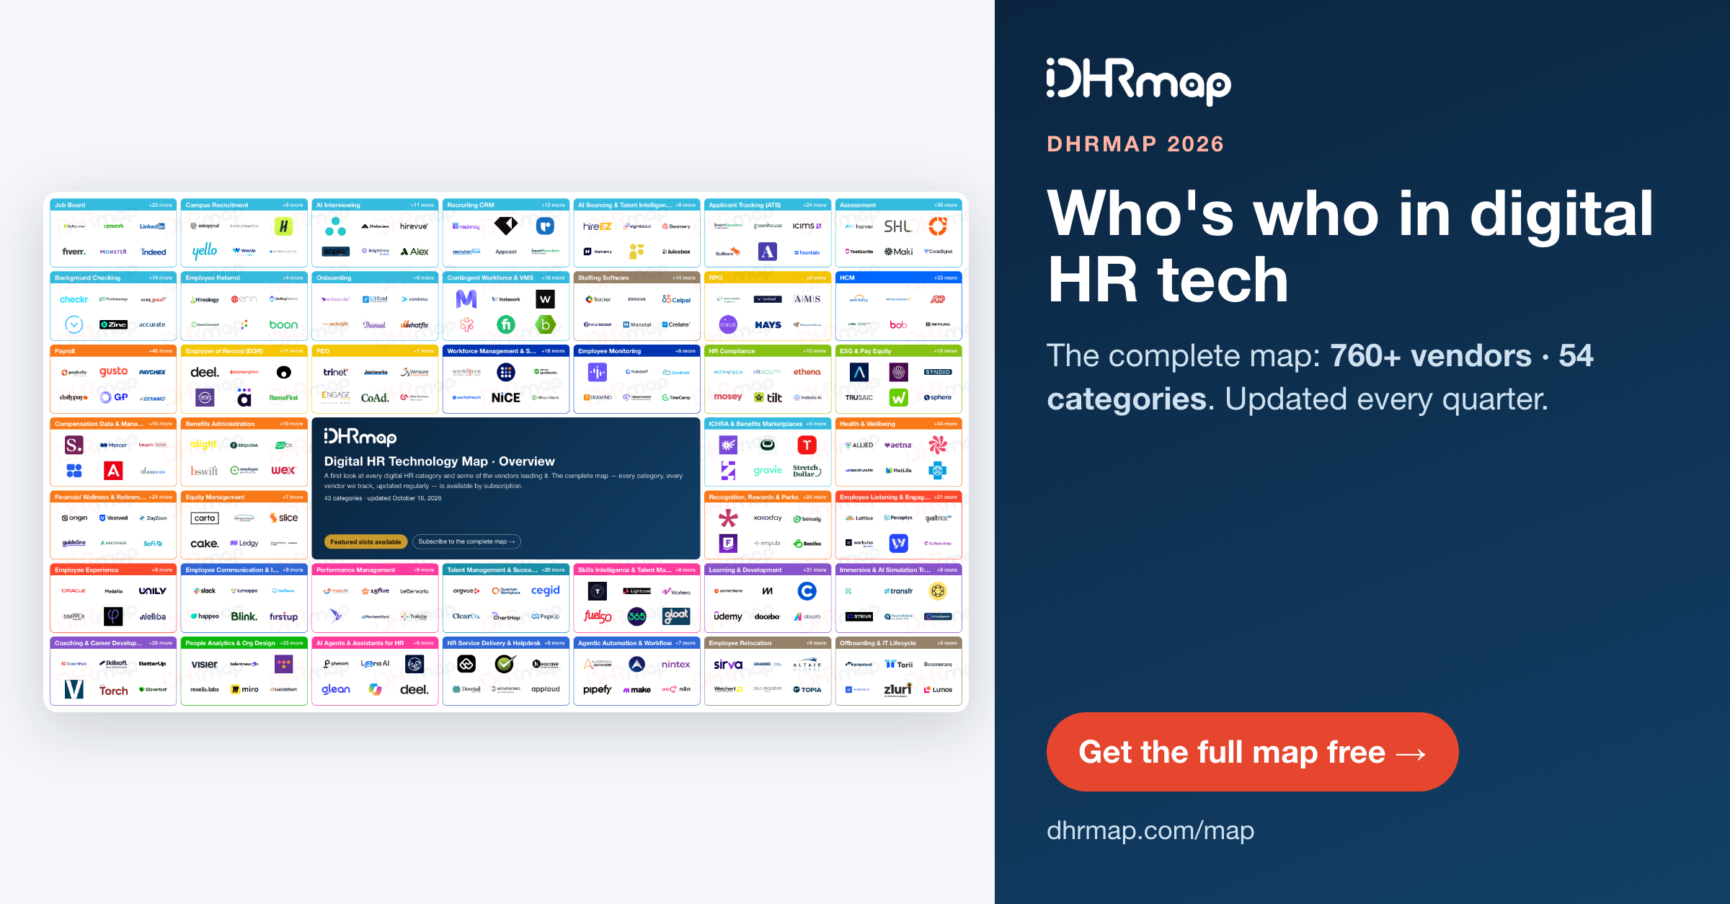Click the boon logo in Employee Referral
The width and height of the screenshot is (1730, 904).
(283, 324)
